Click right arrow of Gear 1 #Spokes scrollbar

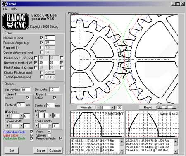coord(21,116)
